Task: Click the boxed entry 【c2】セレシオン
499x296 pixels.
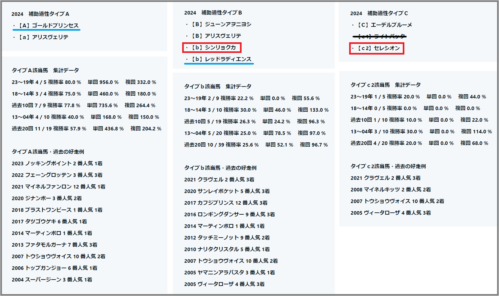Action: tap(377, 48)
